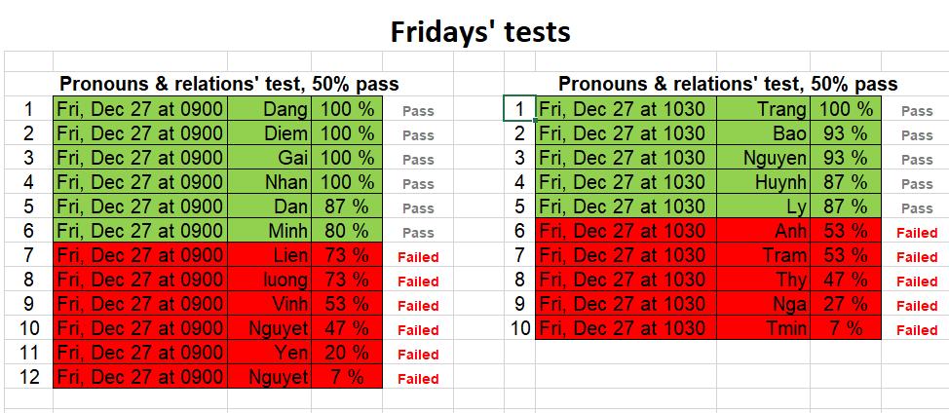949x413 pixels.
Task: Select the cell containing name Vinh
Action: (269, 303)
